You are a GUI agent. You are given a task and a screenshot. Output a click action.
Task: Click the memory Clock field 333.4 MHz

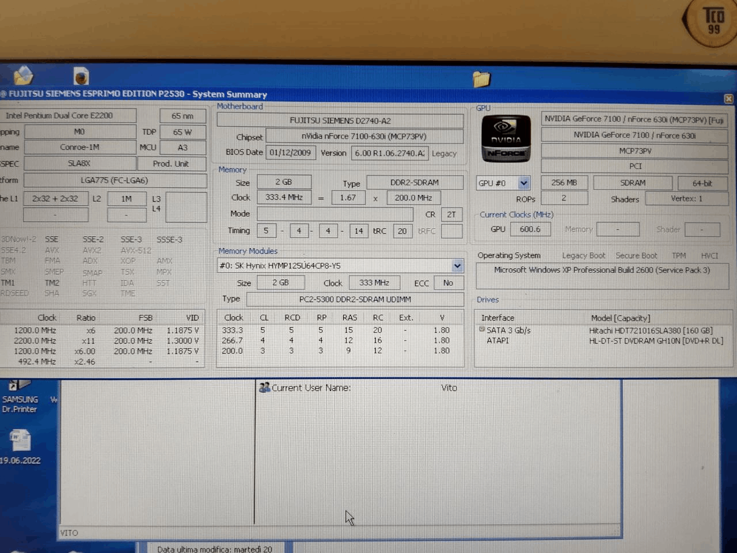(284, 198)
